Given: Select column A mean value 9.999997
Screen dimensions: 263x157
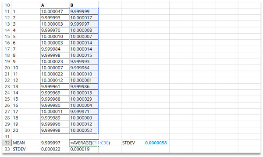Looking at the screenshot, I should (x=55, y=143).
